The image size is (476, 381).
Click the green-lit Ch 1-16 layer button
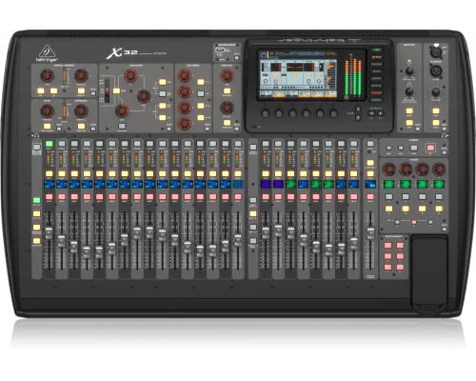coord(37,200)
